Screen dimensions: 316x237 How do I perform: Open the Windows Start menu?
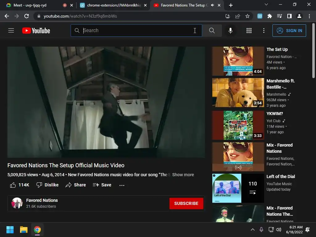click(x=10, y=230)
